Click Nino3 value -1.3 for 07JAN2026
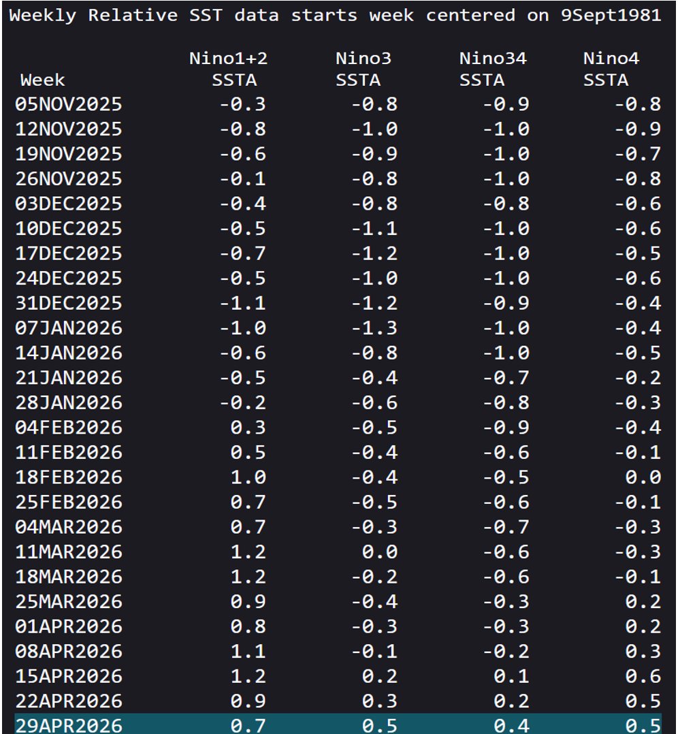The width and height of the screenshot is (678, 734). [x=374, y=328]
